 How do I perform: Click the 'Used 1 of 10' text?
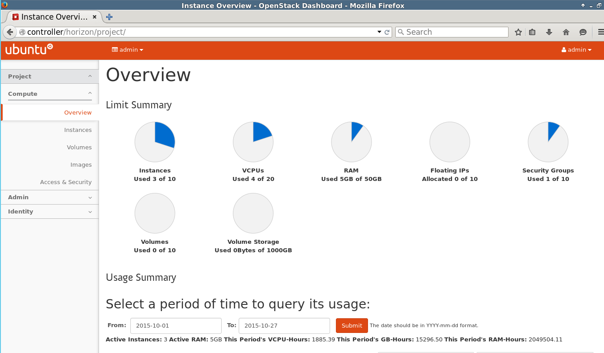point(548,179)
